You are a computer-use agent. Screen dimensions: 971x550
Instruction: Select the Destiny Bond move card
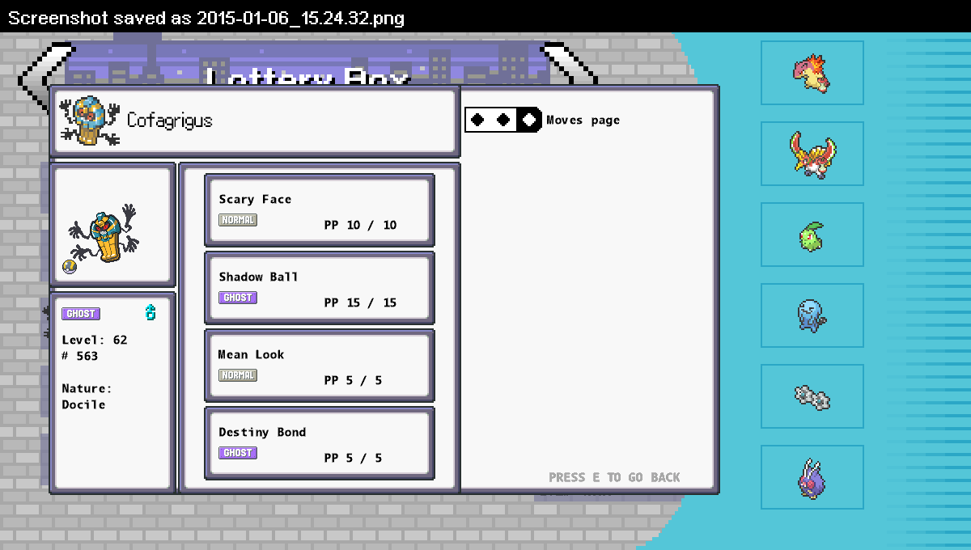[x=319, y=443]
